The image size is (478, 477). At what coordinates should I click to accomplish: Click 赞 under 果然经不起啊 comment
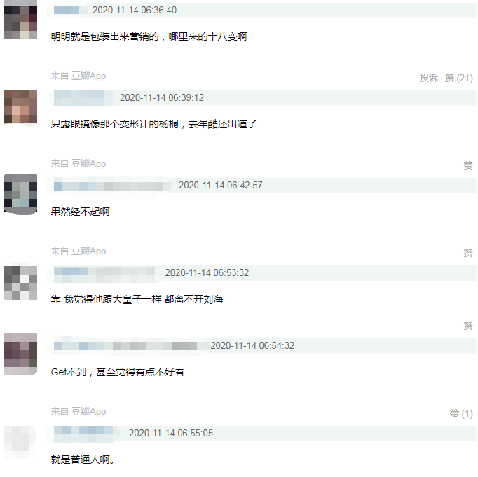point(468,253)
